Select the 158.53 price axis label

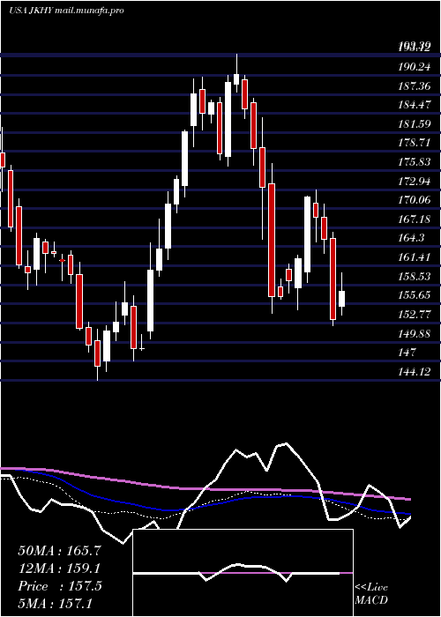point(415,276)
